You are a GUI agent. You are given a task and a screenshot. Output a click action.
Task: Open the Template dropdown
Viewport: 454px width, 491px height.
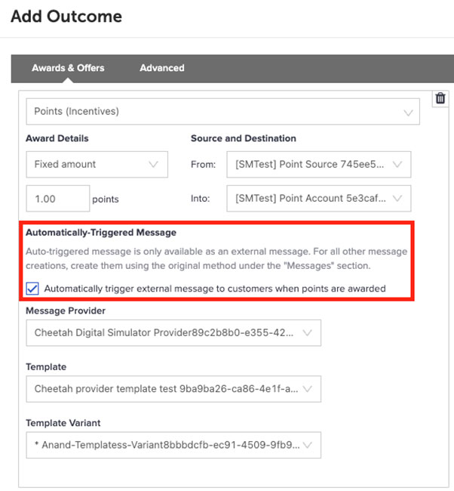(x=173, y=390)
